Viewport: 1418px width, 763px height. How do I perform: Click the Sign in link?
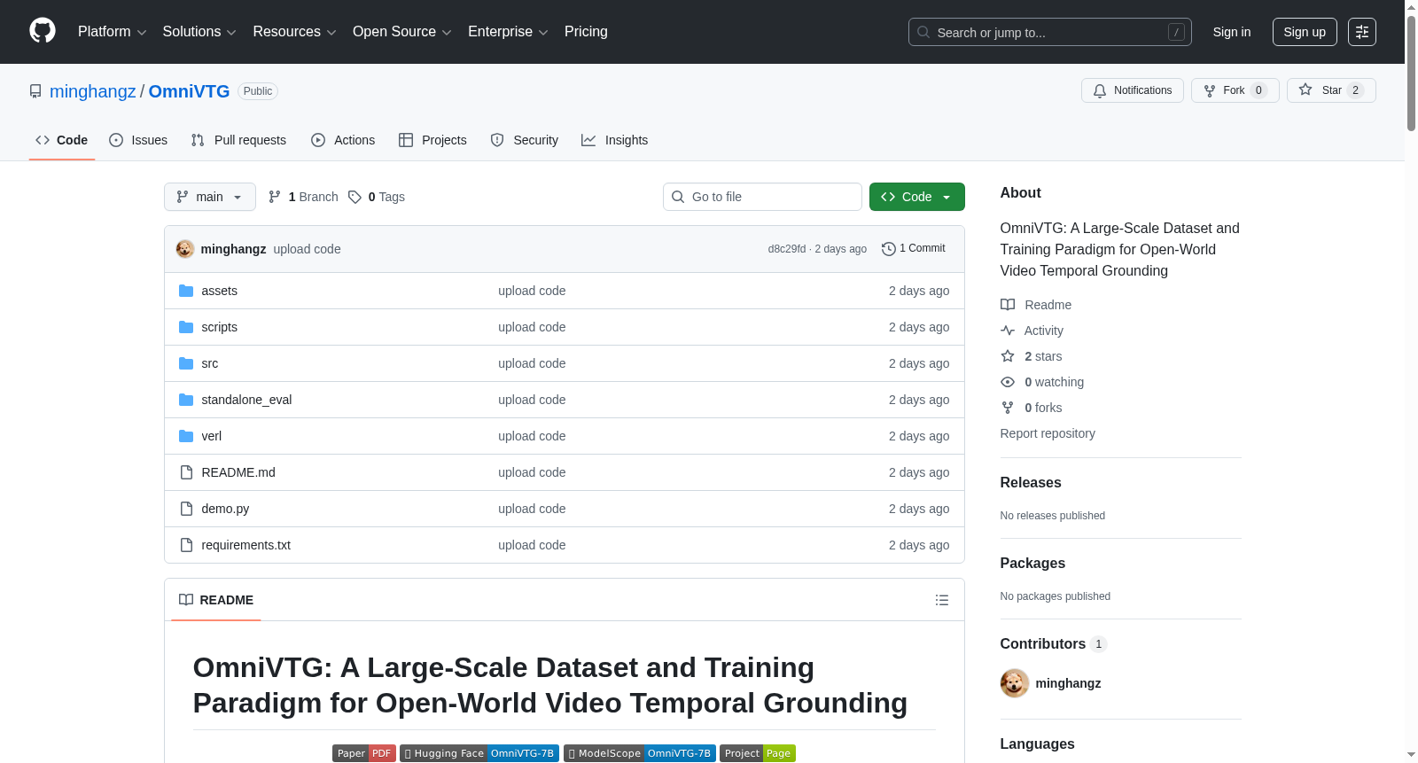(x=1232, y=32)
